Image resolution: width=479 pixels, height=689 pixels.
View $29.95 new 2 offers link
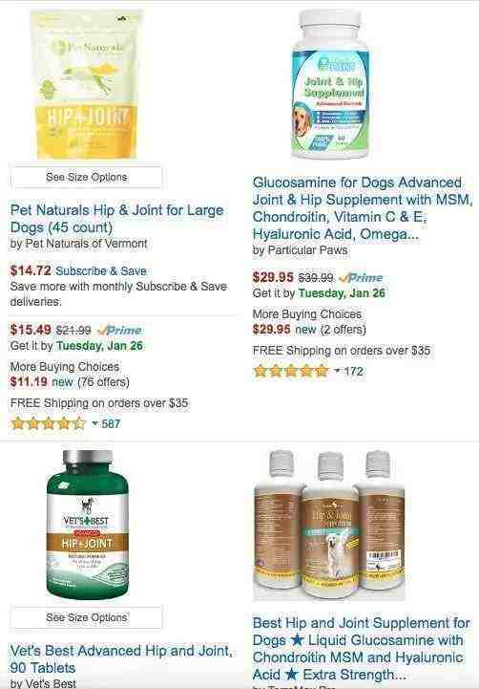coord(309,330)
